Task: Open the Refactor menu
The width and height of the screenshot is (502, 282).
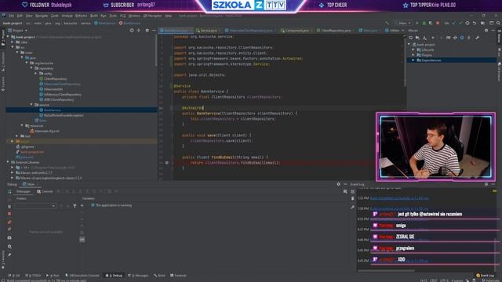Action: tap(81, 16)
